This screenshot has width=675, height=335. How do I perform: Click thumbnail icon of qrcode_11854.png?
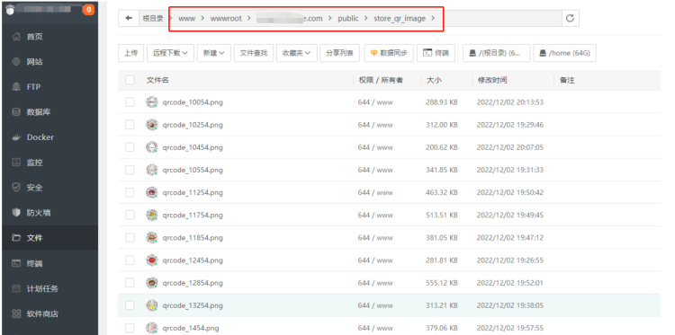[152, 237]
